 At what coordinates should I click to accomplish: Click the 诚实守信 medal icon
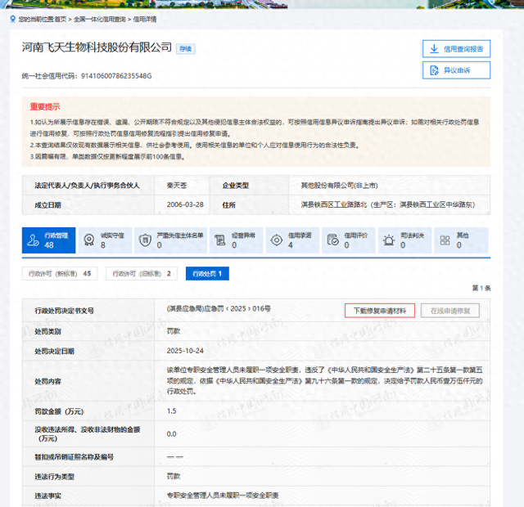click(x=89, y=240)
